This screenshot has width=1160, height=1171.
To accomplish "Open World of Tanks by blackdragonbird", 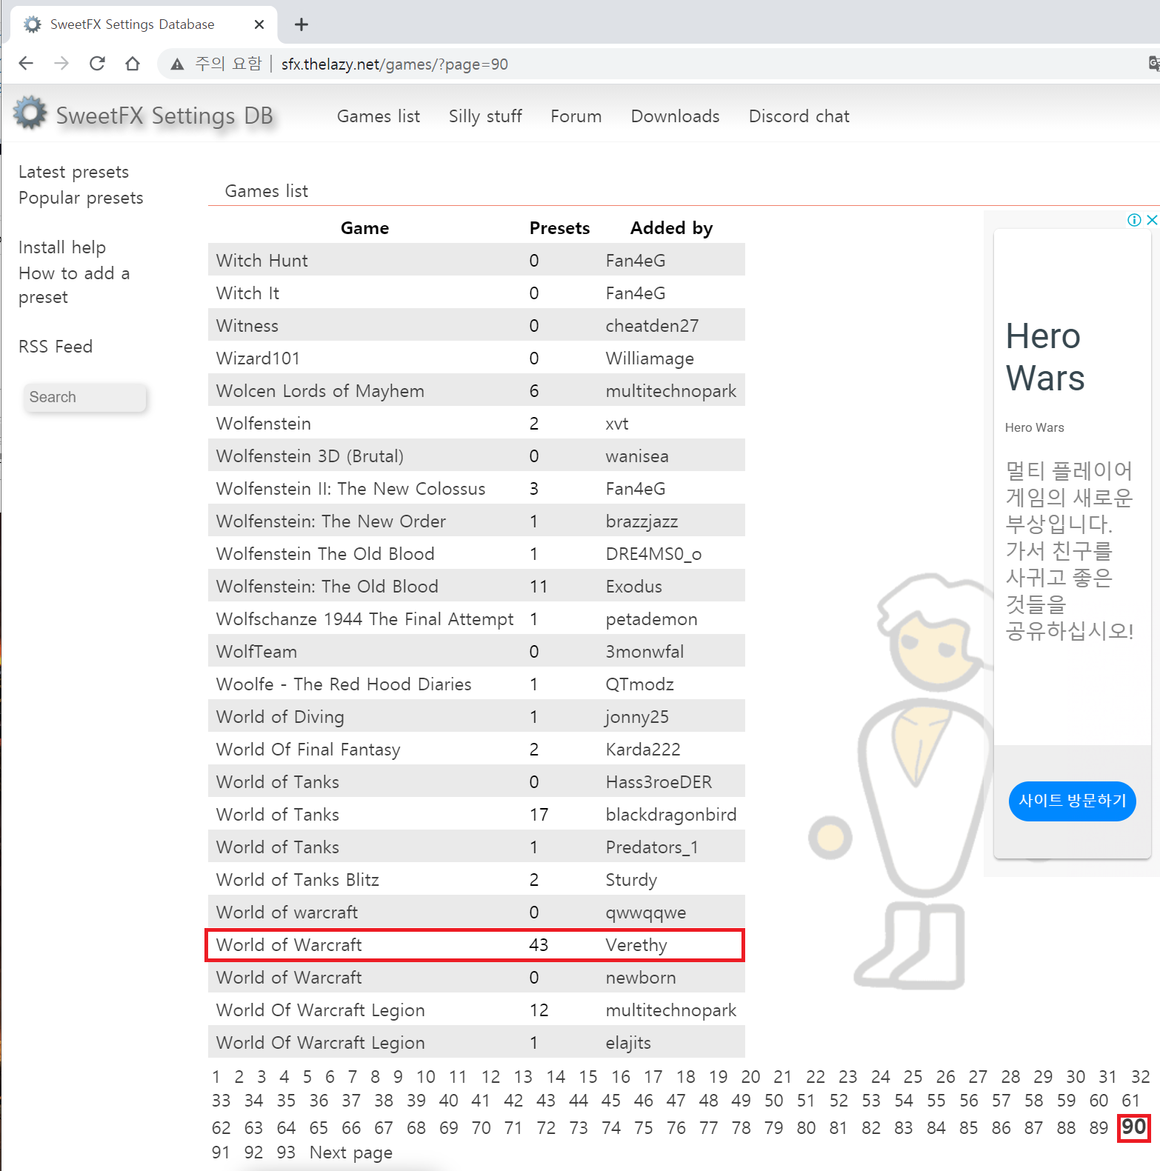I will coord(278,815).
